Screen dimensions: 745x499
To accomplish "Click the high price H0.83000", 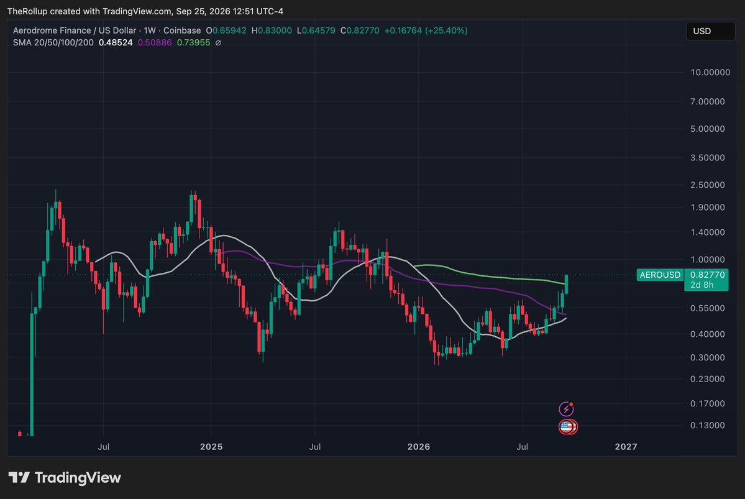I will tap(272, 30).
